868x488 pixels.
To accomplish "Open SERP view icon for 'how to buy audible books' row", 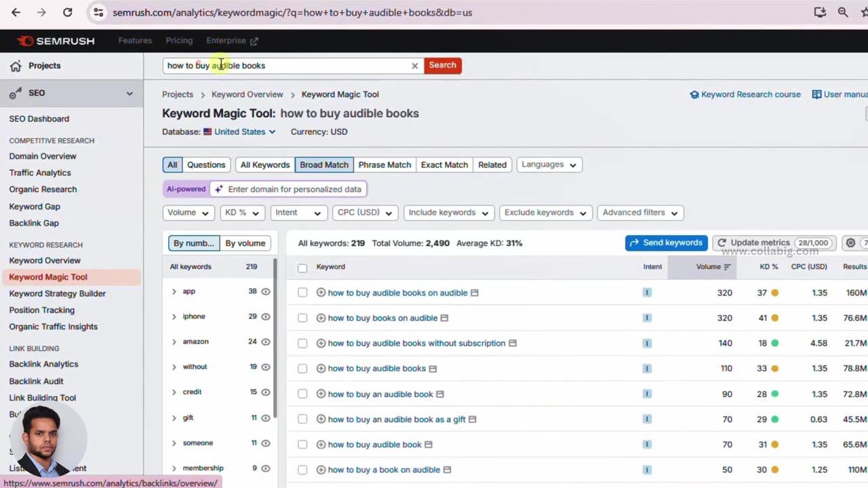I will click(433, 369).
